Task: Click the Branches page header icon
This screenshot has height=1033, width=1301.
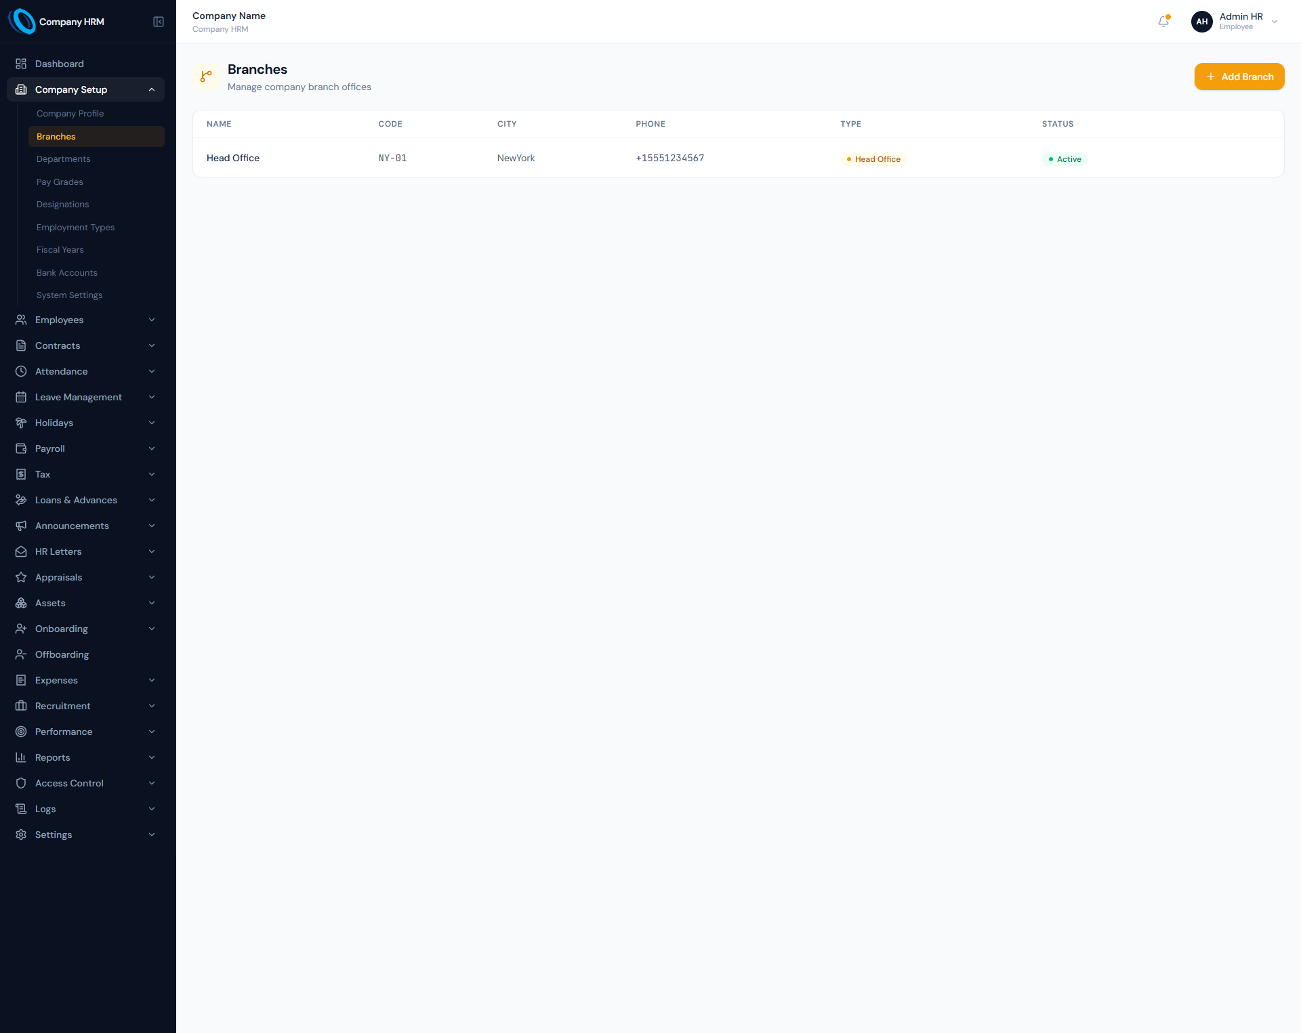Action: [206, 77]
